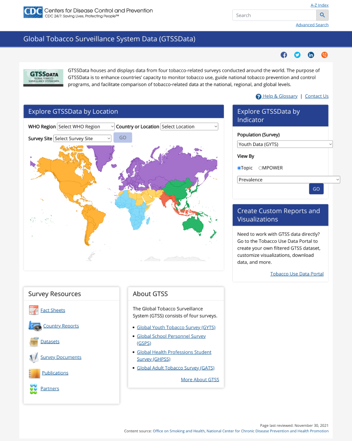Share page on Facebook

point(284,55)
